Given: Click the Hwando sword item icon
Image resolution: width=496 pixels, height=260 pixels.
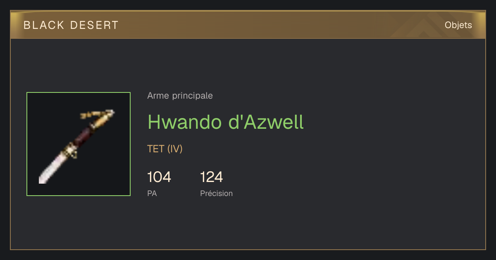Looking at the screenshot, I should [79, 144].
